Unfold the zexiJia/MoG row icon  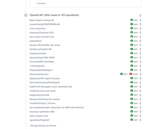coord(140,41)
